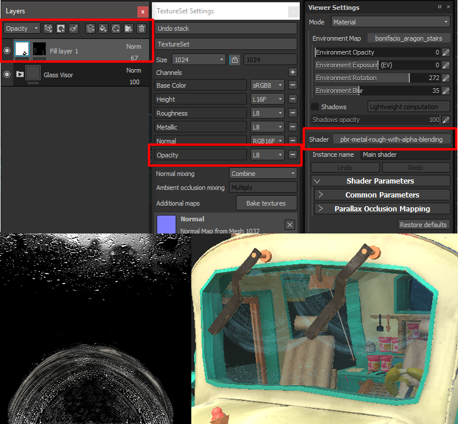This screenshot has width=458, height=424.
Task: Click the Redo button in Viewer Settings
Action: point(416,168)
